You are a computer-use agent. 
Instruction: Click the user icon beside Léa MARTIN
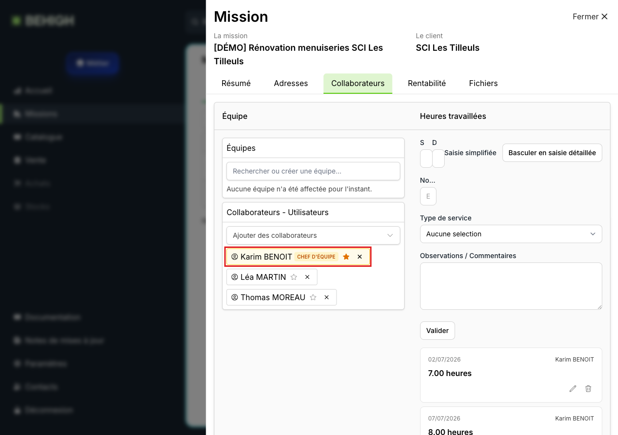235,277
